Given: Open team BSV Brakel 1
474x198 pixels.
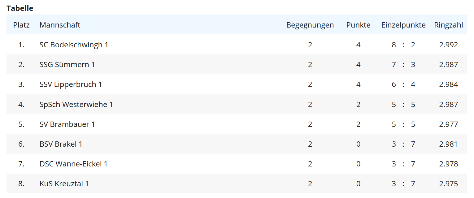Looking at the screenshot, I should pos(61,144).
